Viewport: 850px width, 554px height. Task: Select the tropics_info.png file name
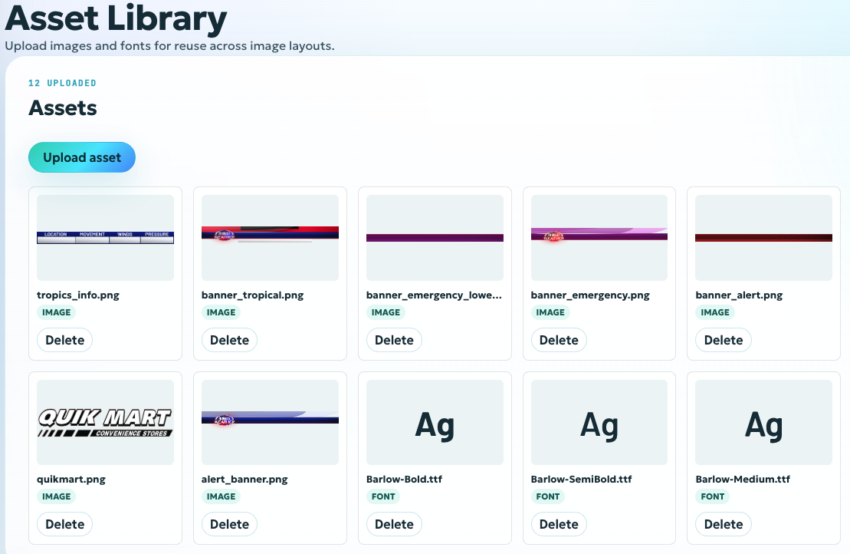click(x=78, y=295)
